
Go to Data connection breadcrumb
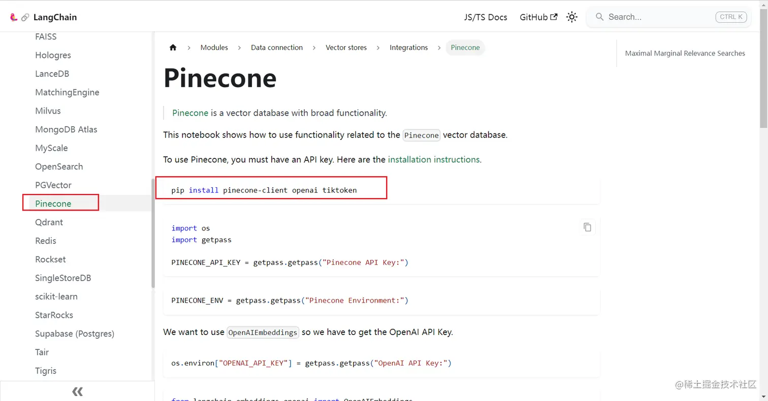tap(277, 47)
